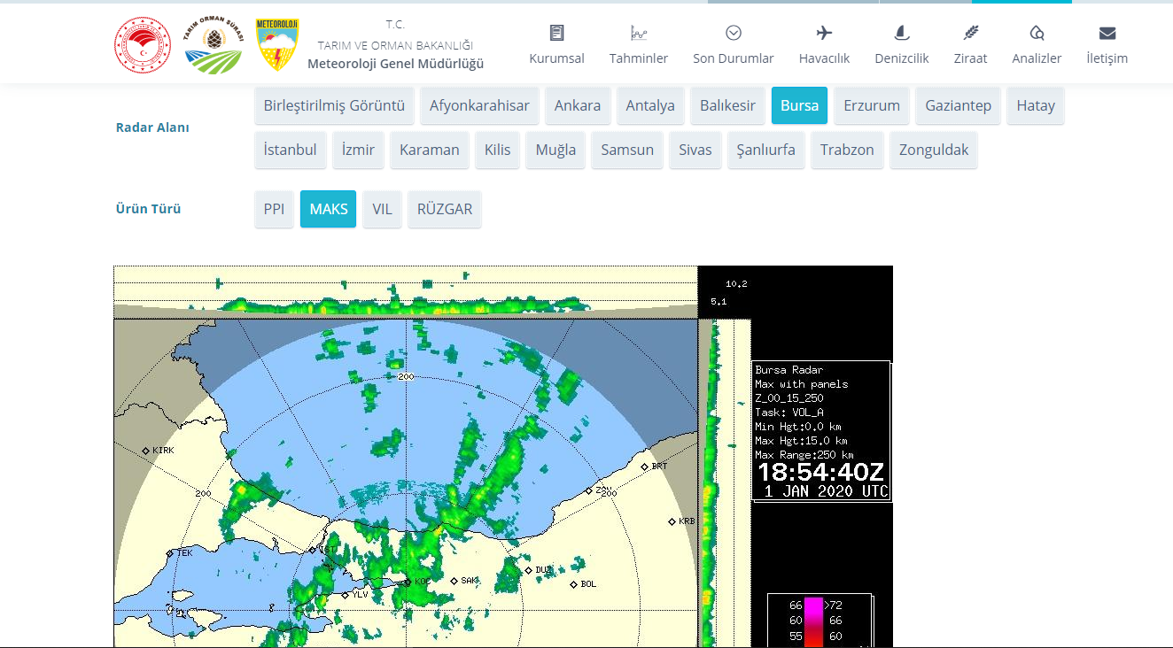Select Afyonkarahisar radar area

point(479,105)
